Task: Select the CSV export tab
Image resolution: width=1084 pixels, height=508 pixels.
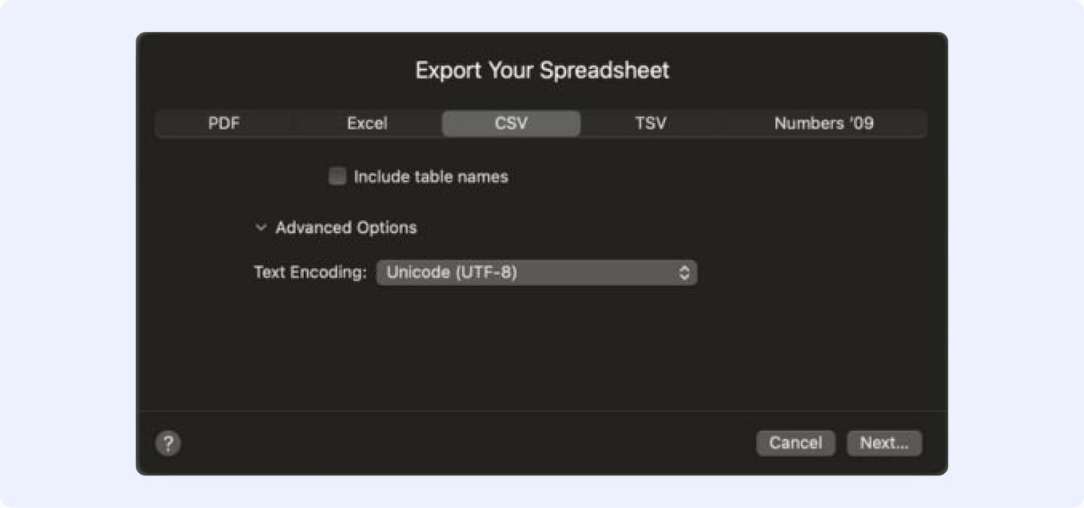Action: tap(511, 124)
